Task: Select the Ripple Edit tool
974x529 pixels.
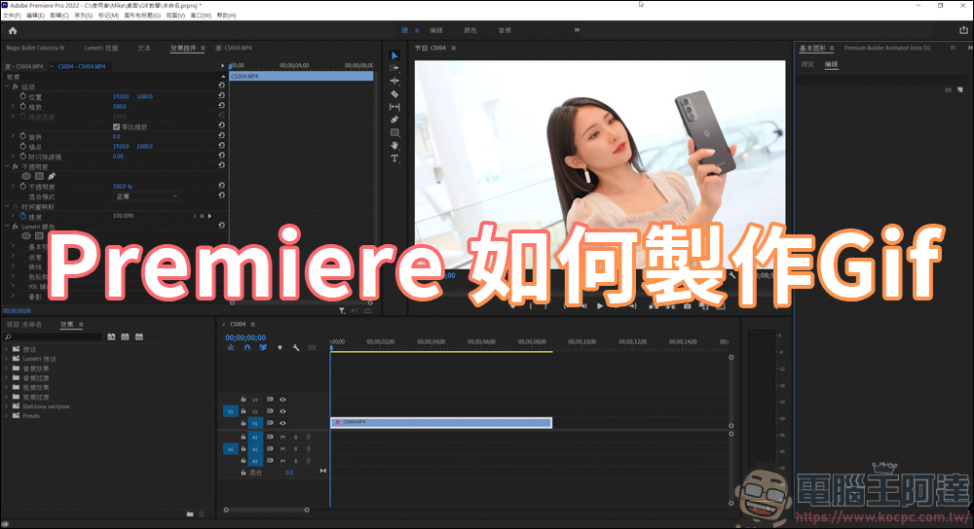Action: click(394, 81)
